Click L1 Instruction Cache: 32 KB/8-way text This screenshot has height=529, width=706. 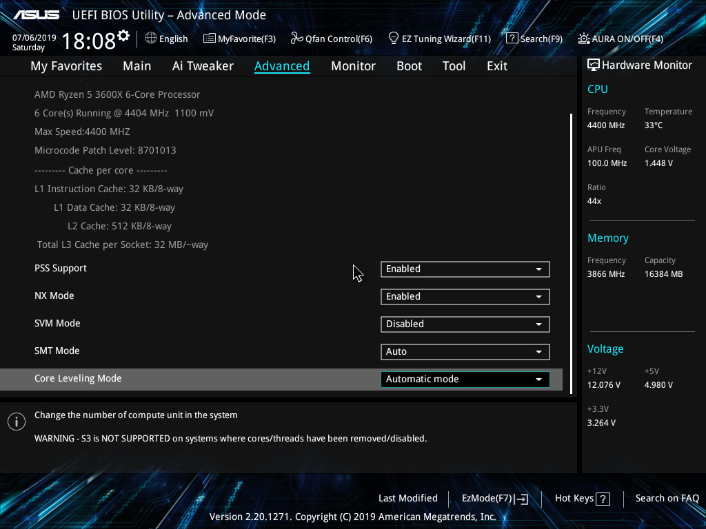click(x=108, y=189)
